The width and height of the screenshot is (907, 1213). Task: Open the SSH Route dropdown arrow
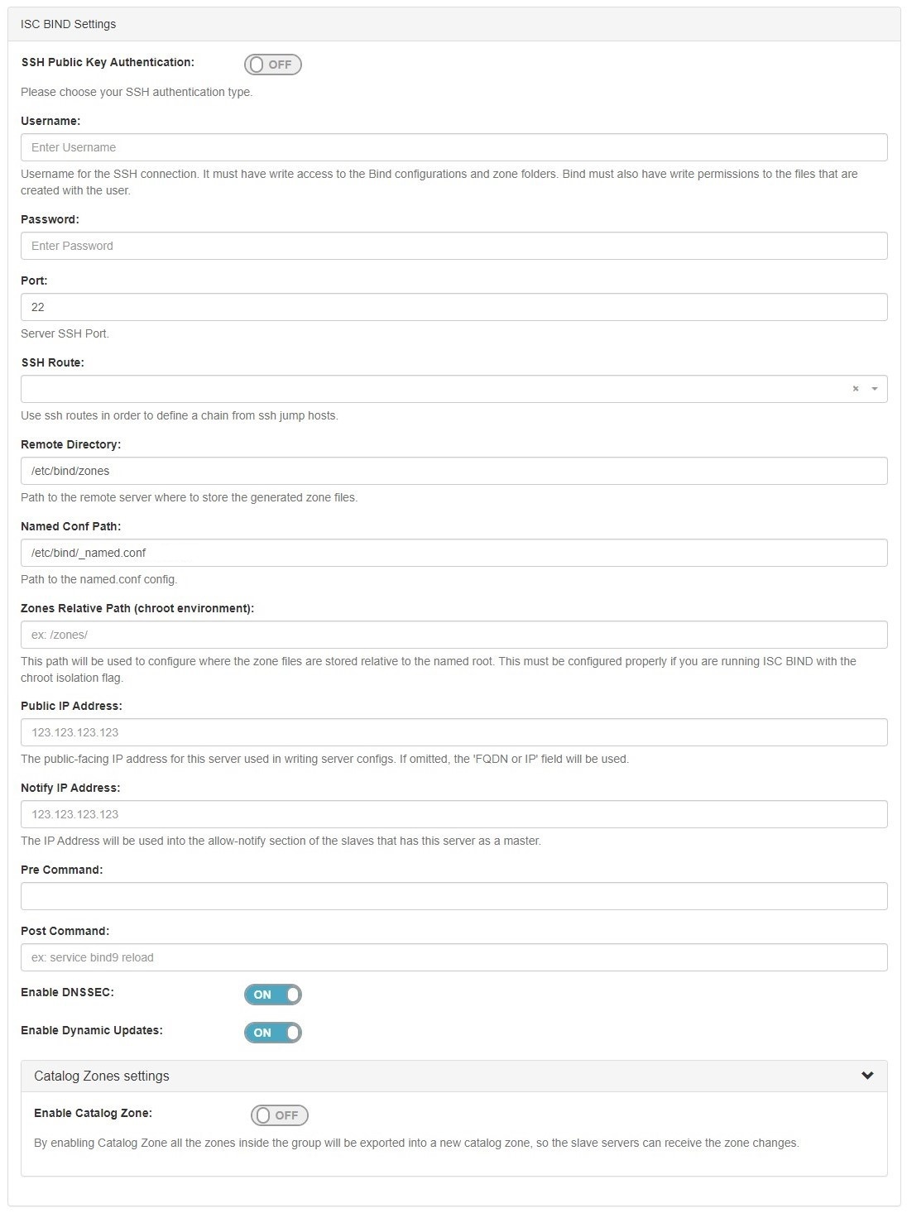[875, 389]
